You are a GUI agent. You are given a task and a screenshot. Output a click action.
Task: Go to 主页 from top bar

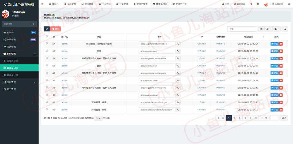pyautogui.click(x=226, y=4)
